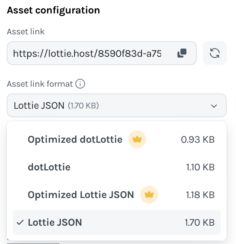
Task: Click crown badge beside Optimized dotLottie
Action: [x=137, y=139]
